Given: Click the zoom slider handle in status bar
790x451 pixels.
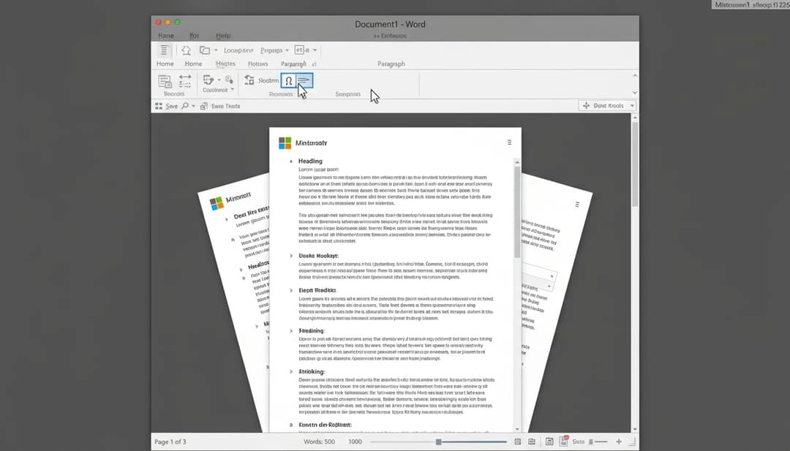Looking at the screenshot, I should click(438, 441).
